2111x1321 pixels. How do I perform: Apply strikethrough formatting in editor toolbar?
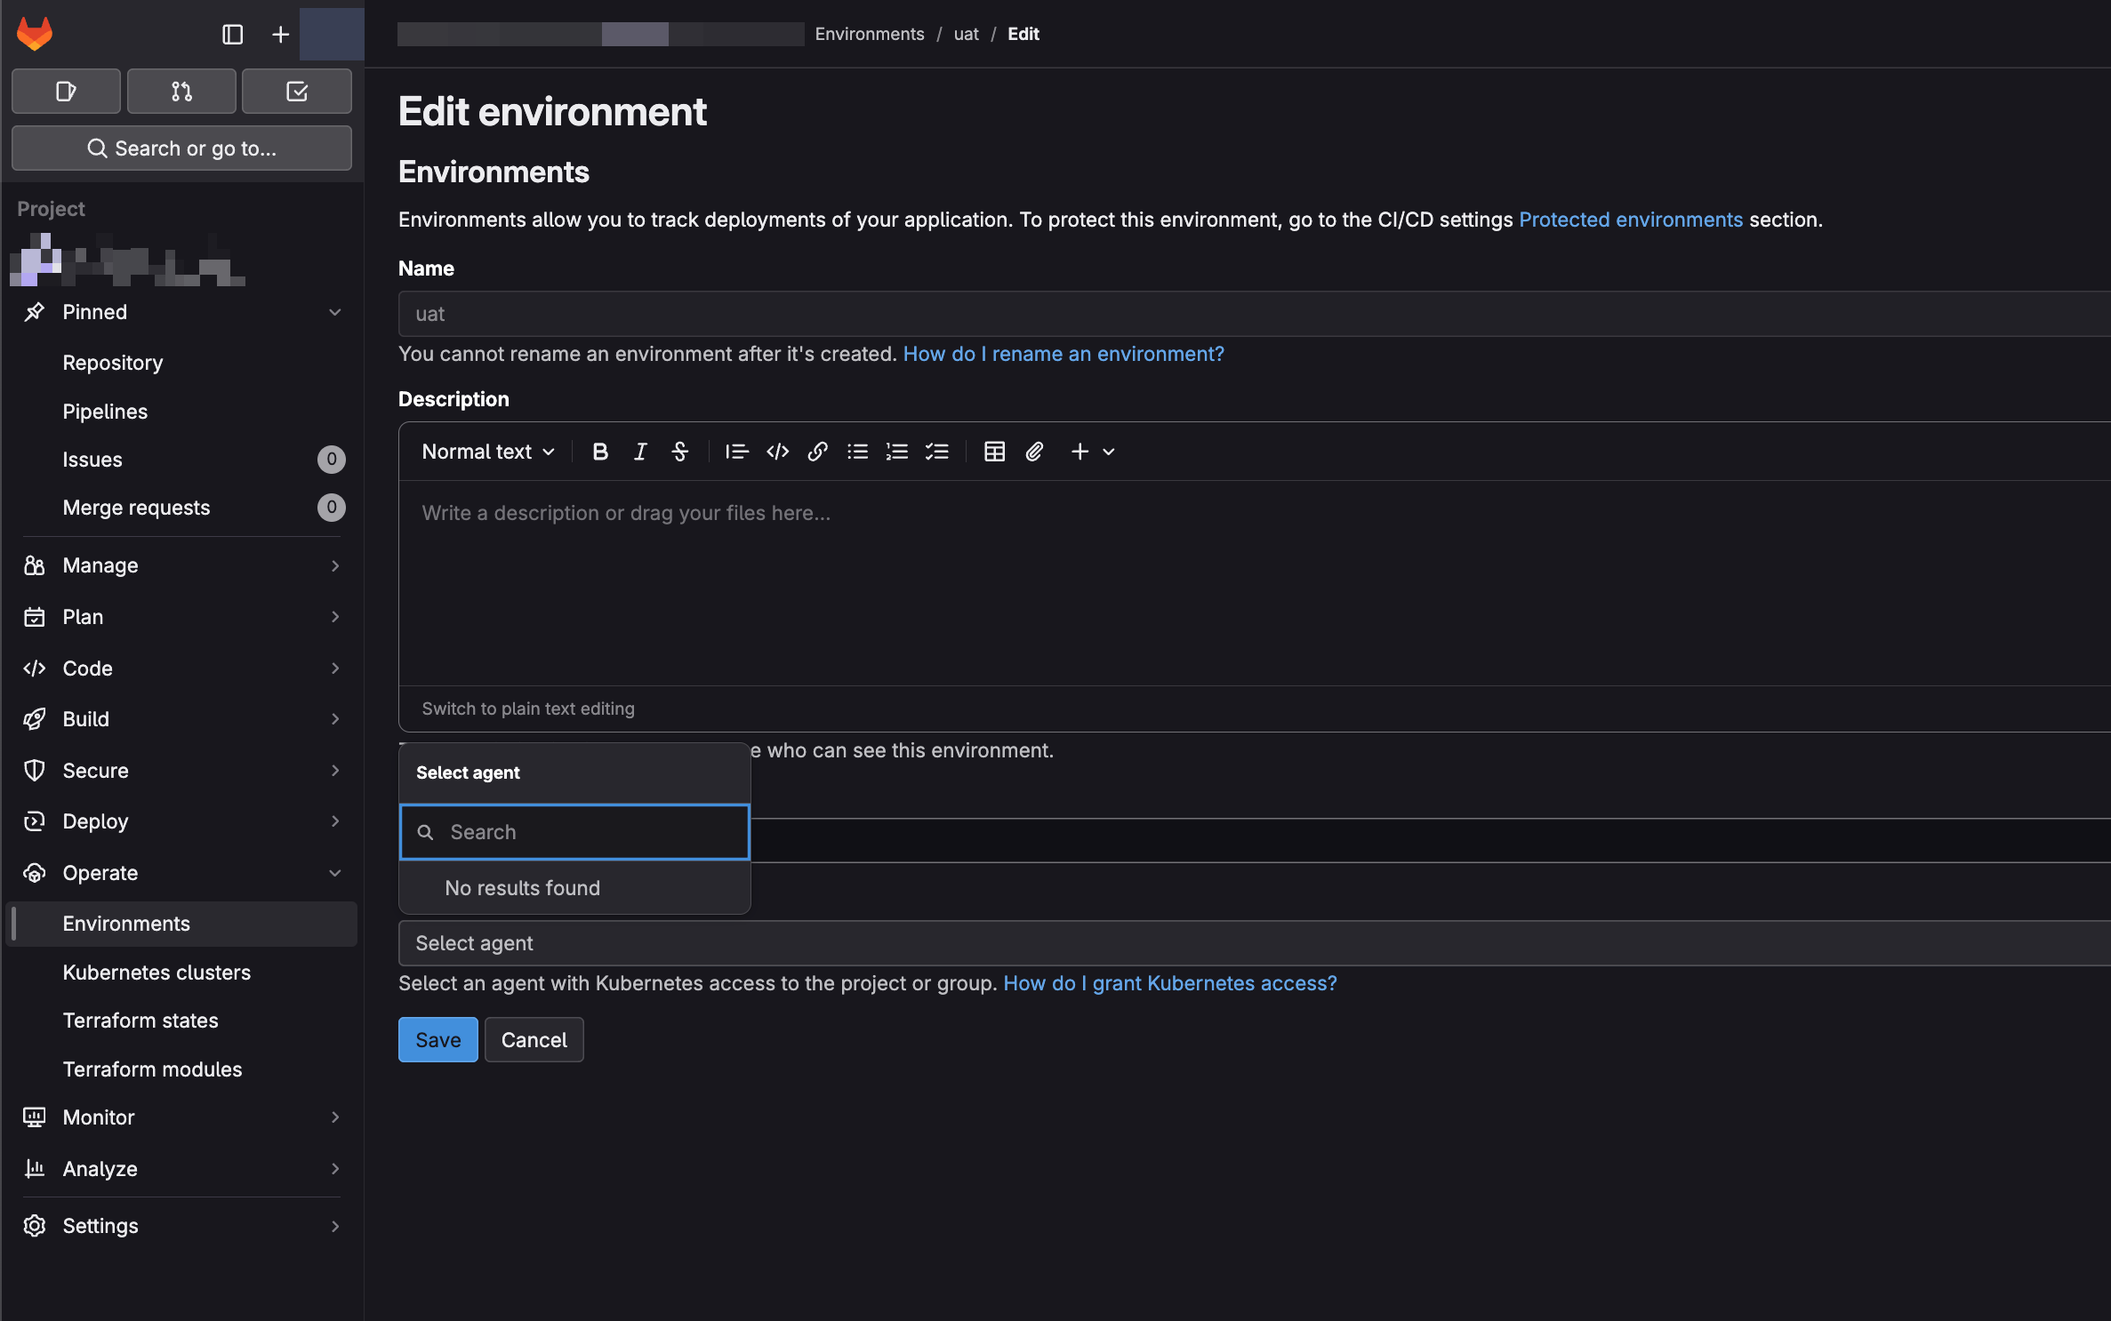coord(679,452)
